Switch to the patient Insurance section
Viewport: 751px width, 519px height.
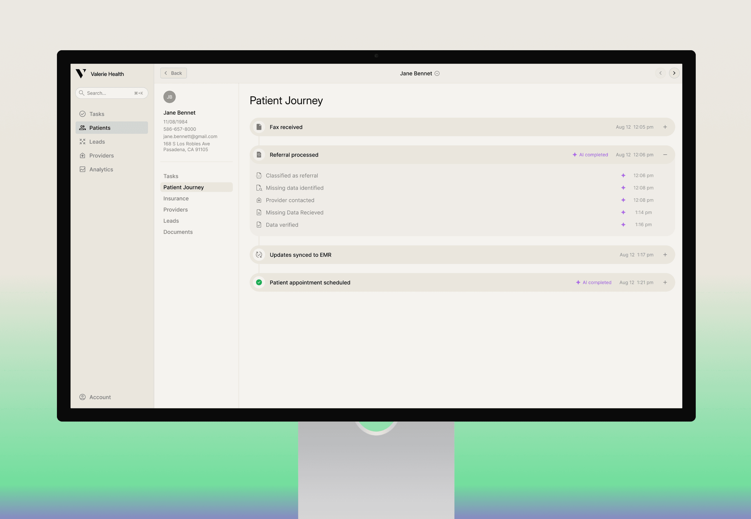[x=176, y=198]
